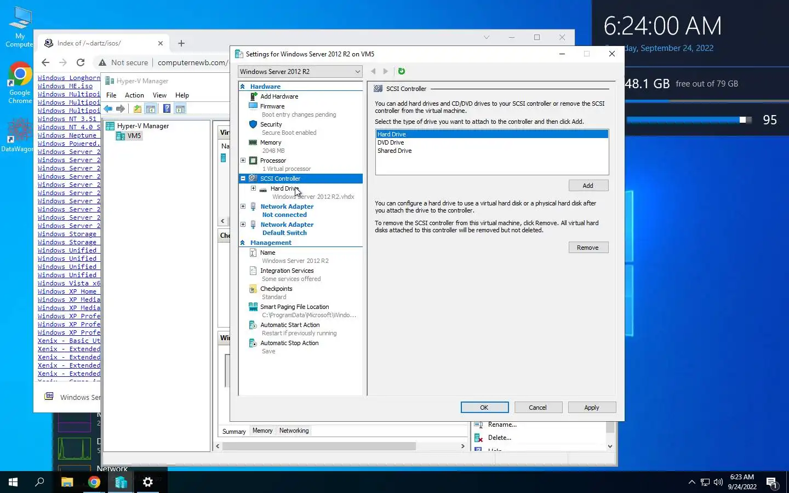Open Integration Services settings
The height and width of the screenshot is (493, 789).
point(287,271)
